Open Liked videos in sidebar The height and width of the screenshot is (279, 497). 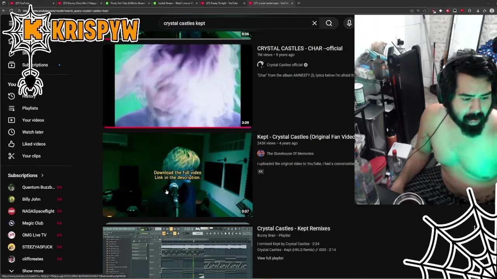tap(34, 144)
